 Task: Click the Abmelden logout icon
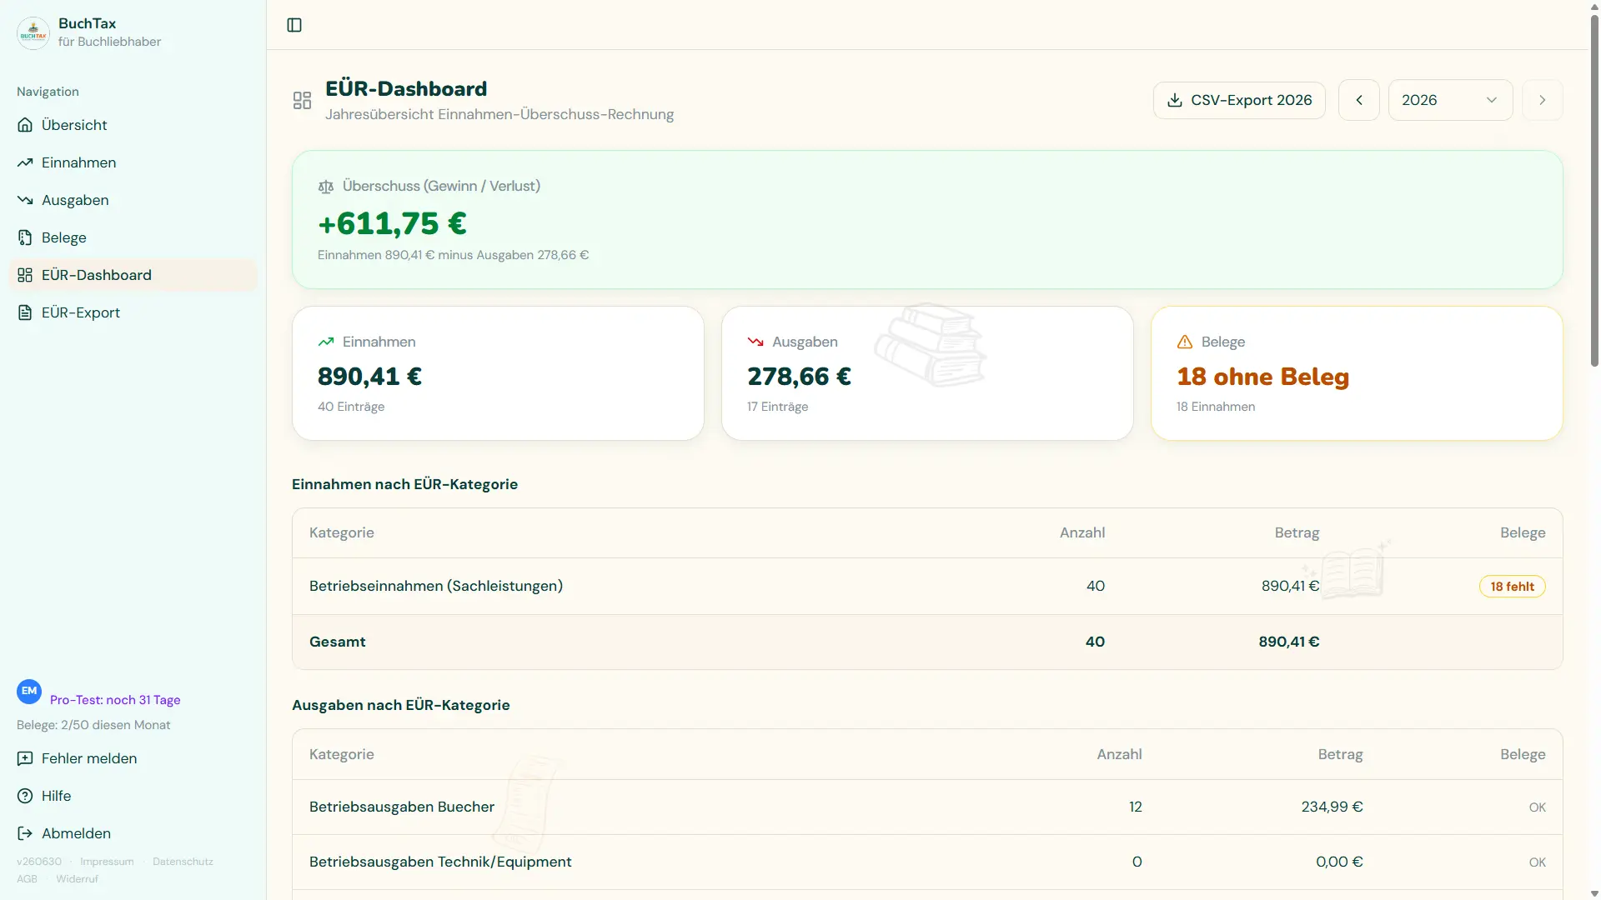(x=25, y=833)
